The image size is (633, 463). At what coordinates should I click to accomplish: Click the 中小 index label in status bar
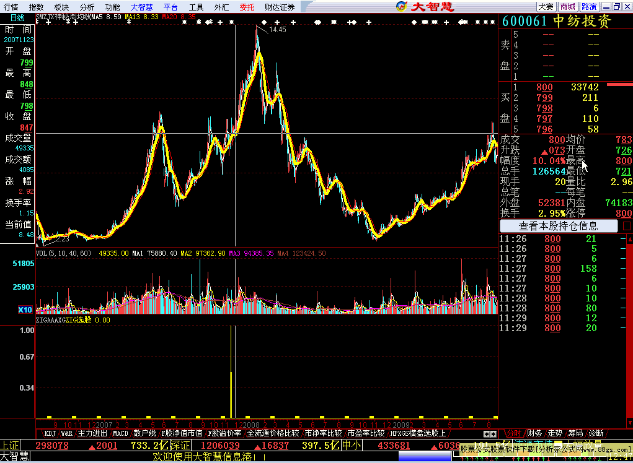(x=351, y=445)
